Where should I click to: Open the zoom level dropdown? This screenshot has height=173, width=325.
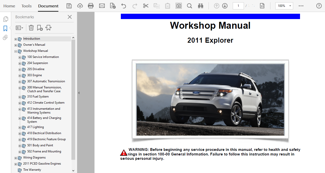pos(284,6)
